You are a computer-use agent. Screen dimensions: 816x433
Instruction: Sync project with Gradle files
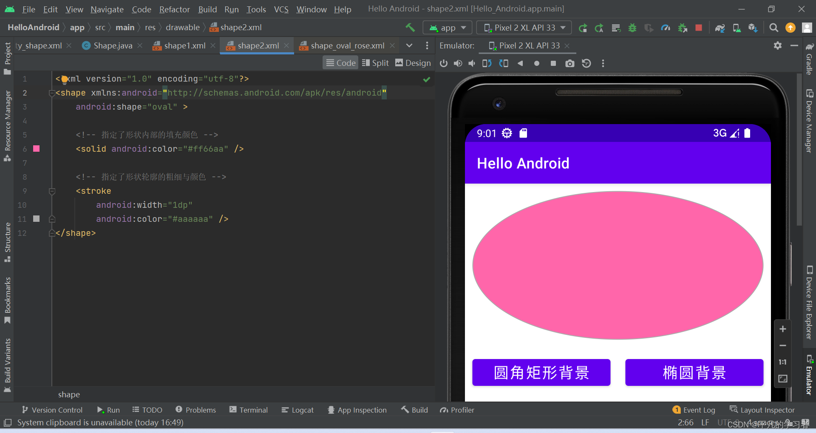720,28
